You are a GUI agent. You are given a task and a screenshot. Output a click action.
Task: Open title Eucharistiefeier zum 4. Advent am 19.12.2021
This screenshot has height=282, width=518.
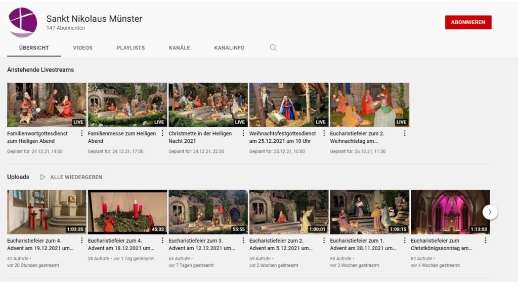(x=40, y=245)
